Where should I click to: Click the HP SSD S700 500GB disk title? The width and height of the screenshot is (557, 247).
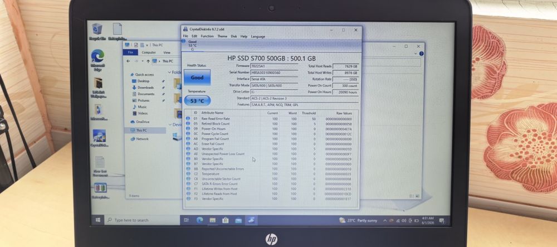point(271,59)
